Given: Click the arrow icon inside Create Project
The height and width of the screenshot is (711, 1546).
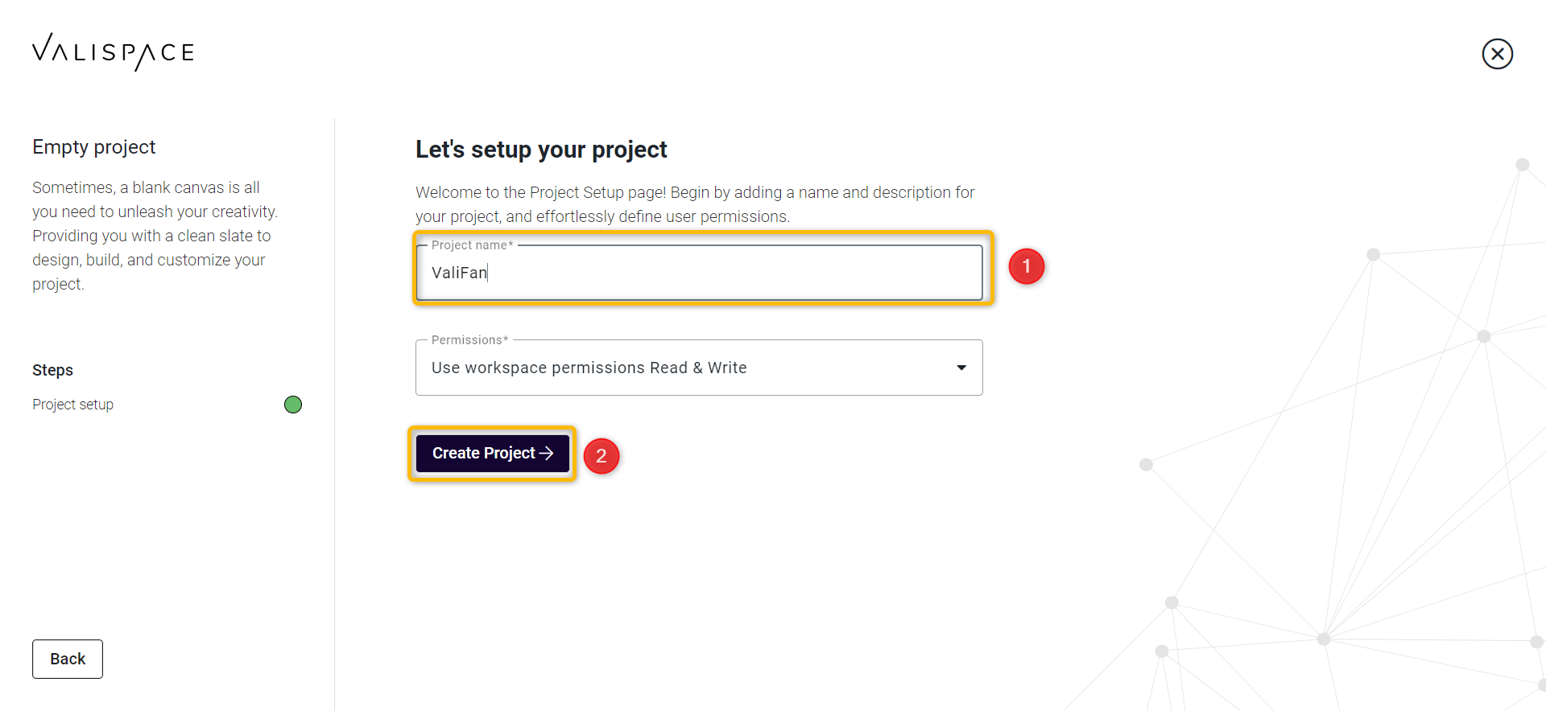Looking at the screenshot, I should click(x=546, y=453).
